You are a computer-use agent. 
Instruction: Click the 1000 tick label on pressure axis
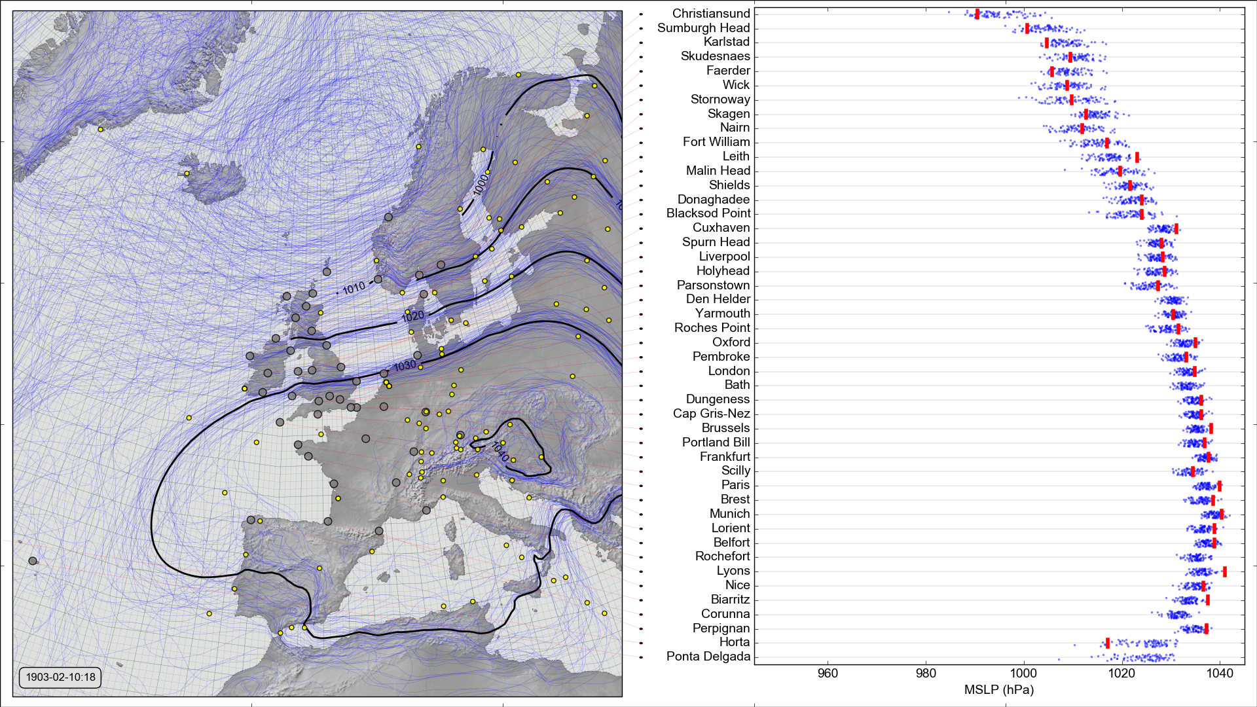pos(1023,674)
